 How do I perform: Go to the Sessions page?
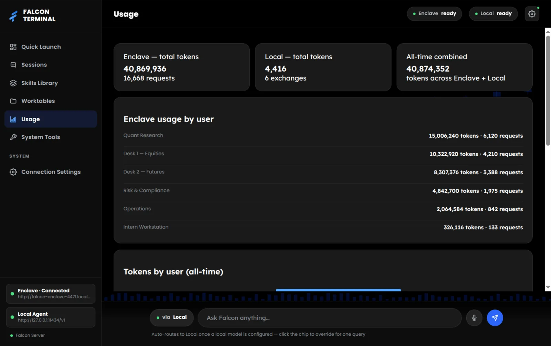click(51, 65)
